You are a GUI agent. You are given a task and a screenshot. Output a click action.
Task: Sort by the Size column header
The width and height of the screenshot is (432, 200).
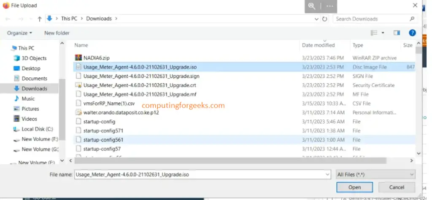click(408, 45)
